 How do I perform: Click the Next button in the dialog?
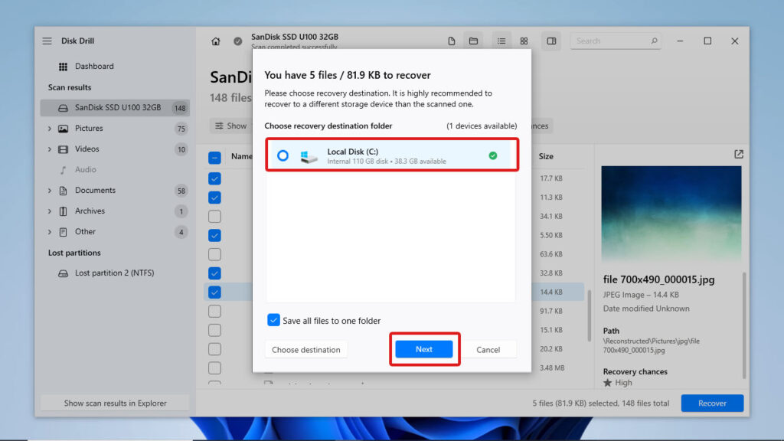point(424,349)
